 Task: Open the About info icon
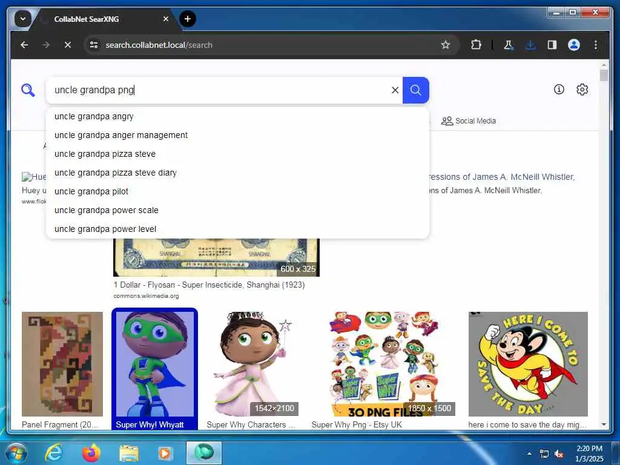pos(559,90)
